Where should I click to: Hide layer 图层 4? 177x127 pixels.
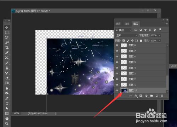pyautogui.click(x=117, y=68)
